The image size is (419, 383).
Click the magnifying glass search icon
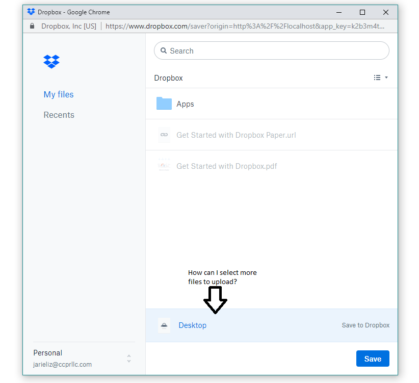click(163, 50)
